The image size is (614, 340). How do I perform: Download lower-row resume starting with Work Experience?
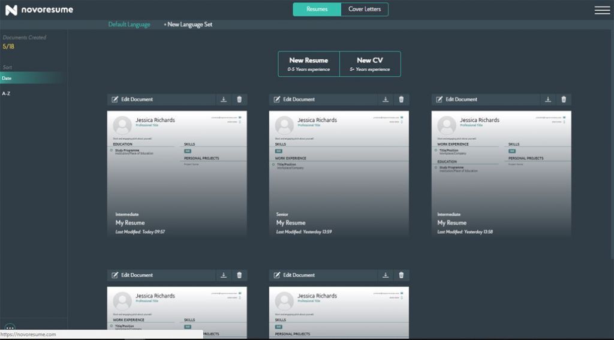point(224,275)
